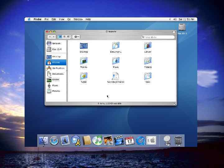Open the Trash in the Dock
The image size is (224, 168).
[178, 141]
